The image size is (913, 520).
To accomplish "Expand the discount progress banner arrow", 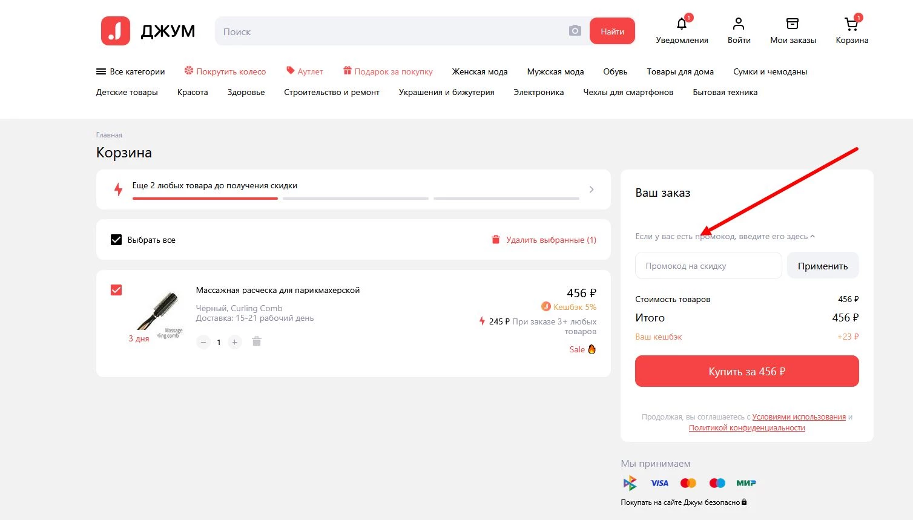I will [x=592, y=189].
